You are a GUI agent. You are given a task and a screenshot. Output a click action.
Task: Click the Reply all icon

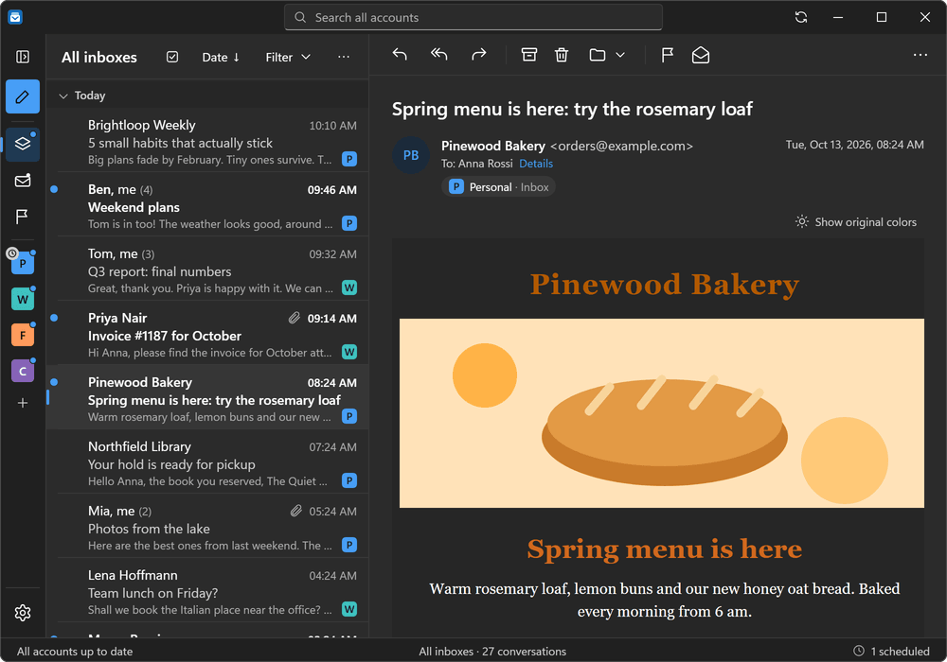pyautogui.click(x=439, y=55)
